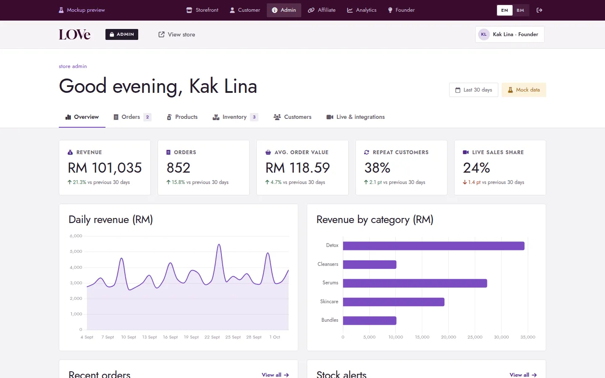Open the Inventory tab
Screen dimensions: 605x378
235,117
